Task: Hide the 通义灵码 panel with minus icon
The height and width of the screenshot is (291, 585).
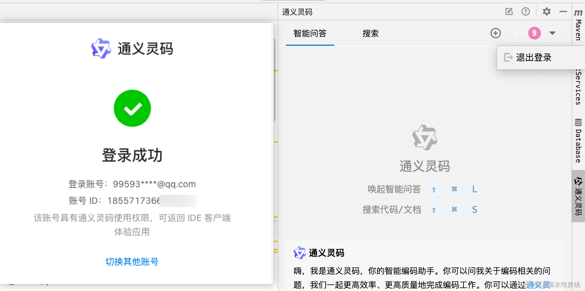Action: click(563, 12)
